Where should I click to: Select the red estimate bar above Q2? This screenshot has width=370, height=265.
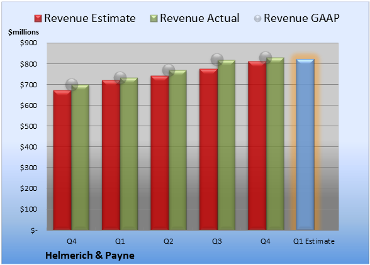(x=160, y=153)
